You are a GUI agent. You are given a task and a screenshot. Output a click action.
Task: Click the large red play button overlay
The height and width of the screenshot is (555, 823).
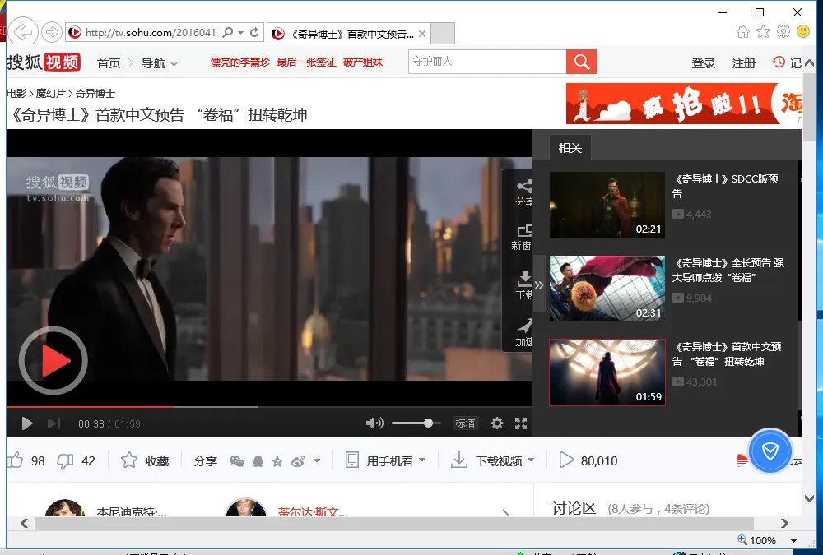(53, 361)
